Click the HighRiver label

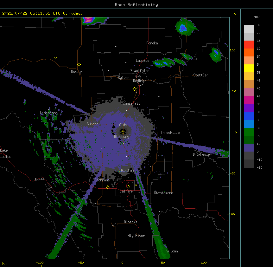[136, 236]
